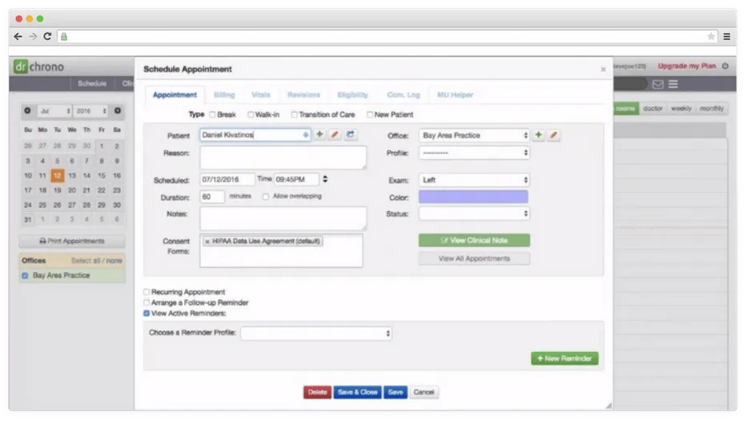Click the browser back arrow
The image size is (747, 432).
click(x=18, y=37)
